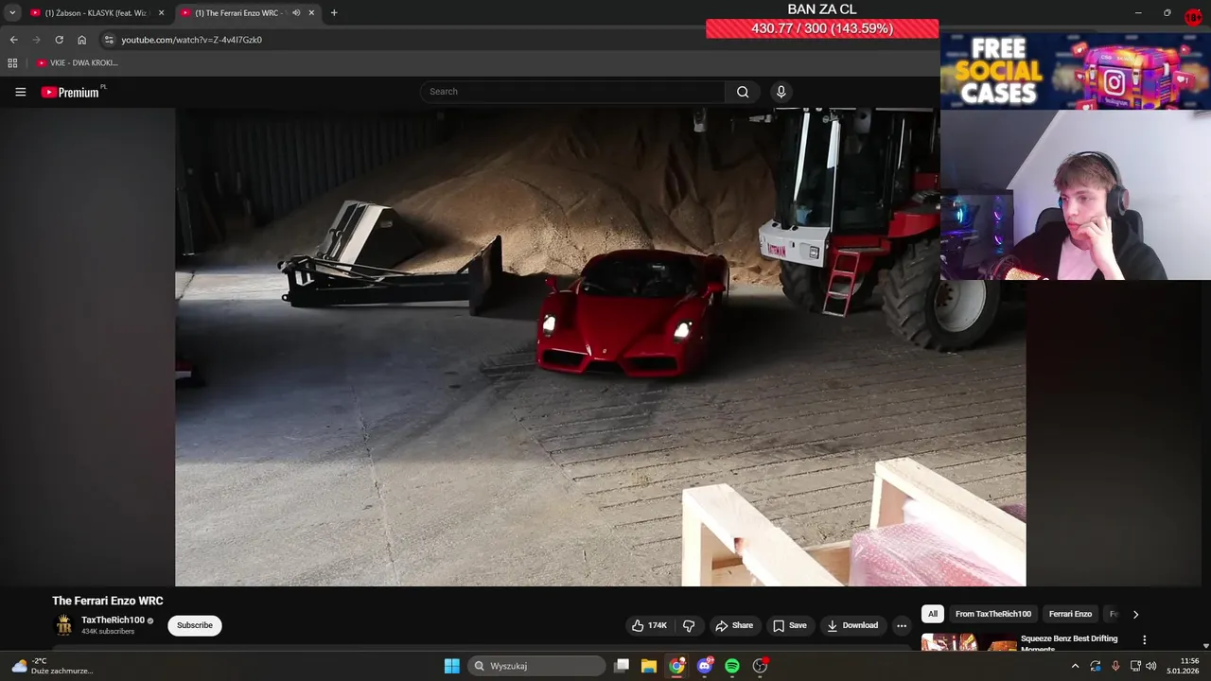Switch to Chrome in the taskbar

[676, 666]
